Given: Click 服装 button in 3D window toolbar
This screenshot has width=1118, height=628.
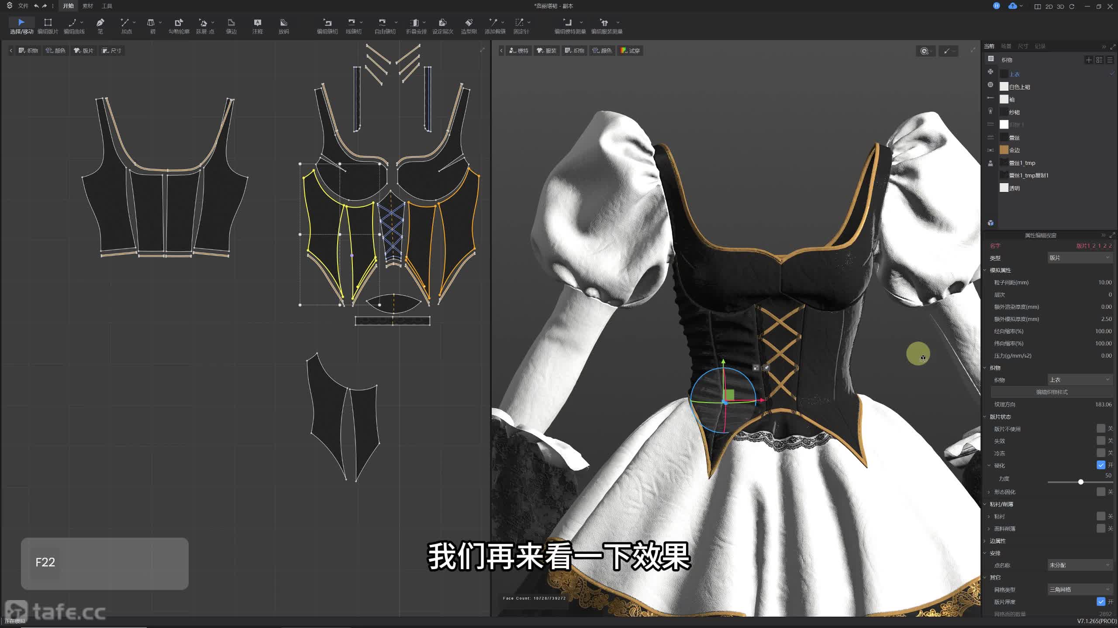Looking at the screenshot, I should (x=547, y=51).
